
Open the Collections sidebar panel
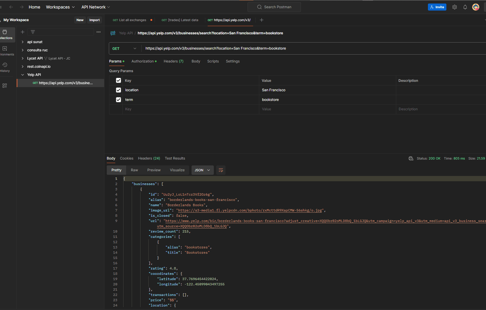point(5,35)
